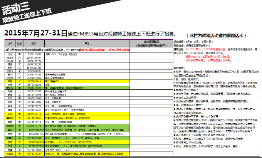Click the '邀约话术：' heading
This screenshot has height=158, width=262.
(180, 68)
